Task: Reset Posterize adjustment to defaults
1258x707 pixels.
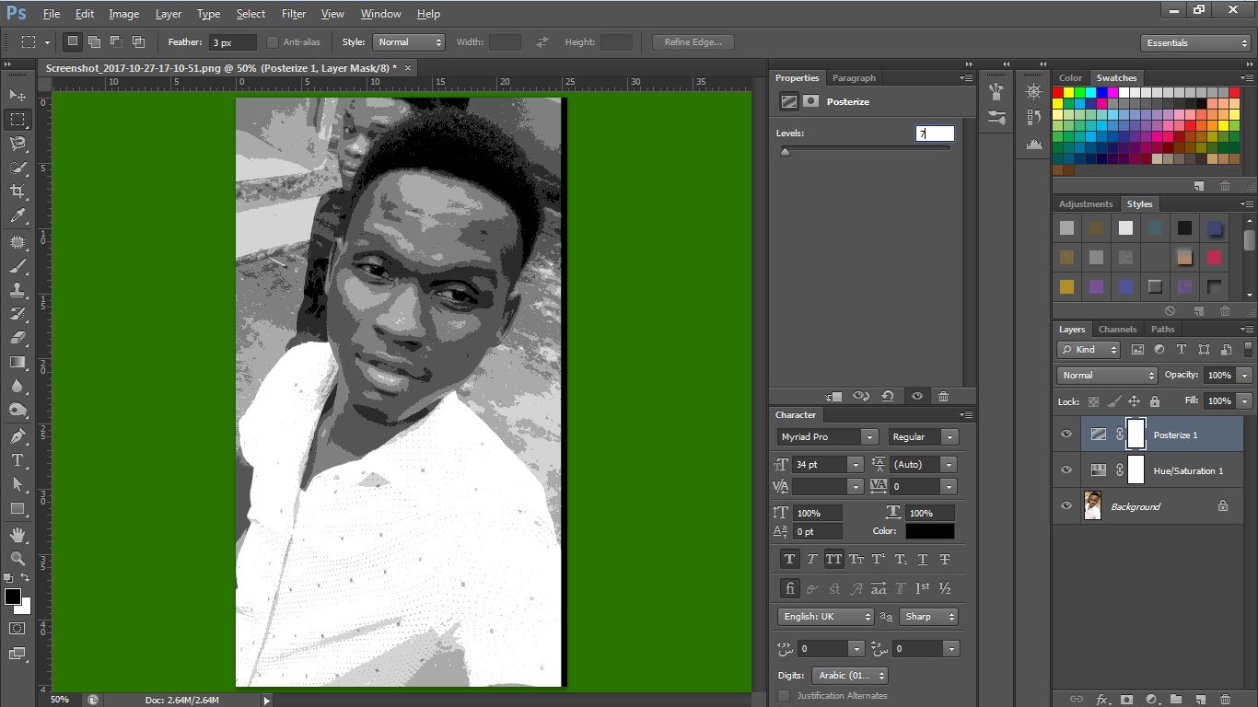Action: (x=888, y=396)
